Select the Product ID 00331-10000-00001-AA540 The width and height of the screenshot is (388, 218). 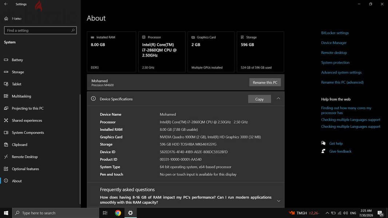pyautogui.click(x=181, y=159)
